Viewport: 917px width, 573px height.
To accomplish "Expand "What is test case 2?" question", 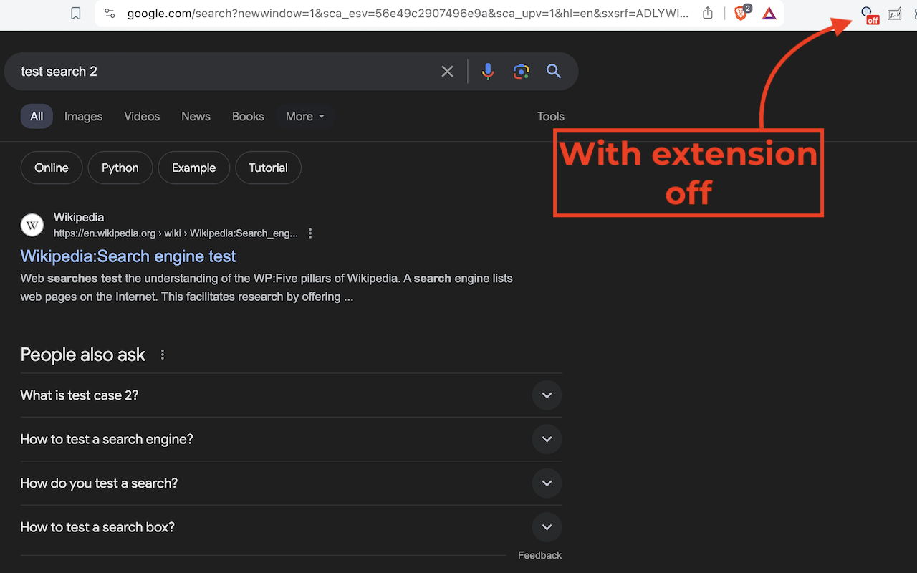I will point(291,395).
